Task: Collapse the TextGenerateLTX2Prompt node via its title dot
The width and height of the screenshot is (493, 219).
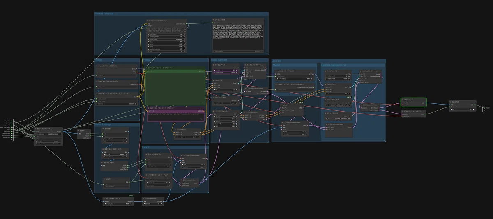Action: tap(147, 21)
